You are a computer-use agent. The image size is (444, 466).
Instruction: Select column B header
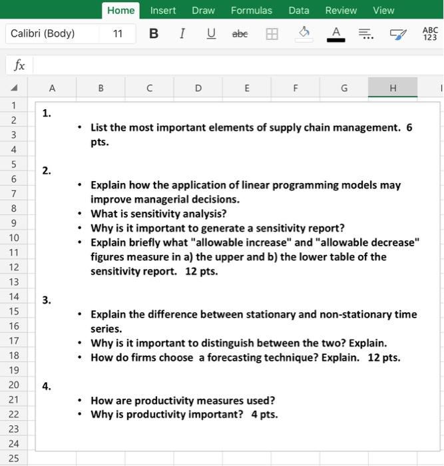click(x=101, y=88)
